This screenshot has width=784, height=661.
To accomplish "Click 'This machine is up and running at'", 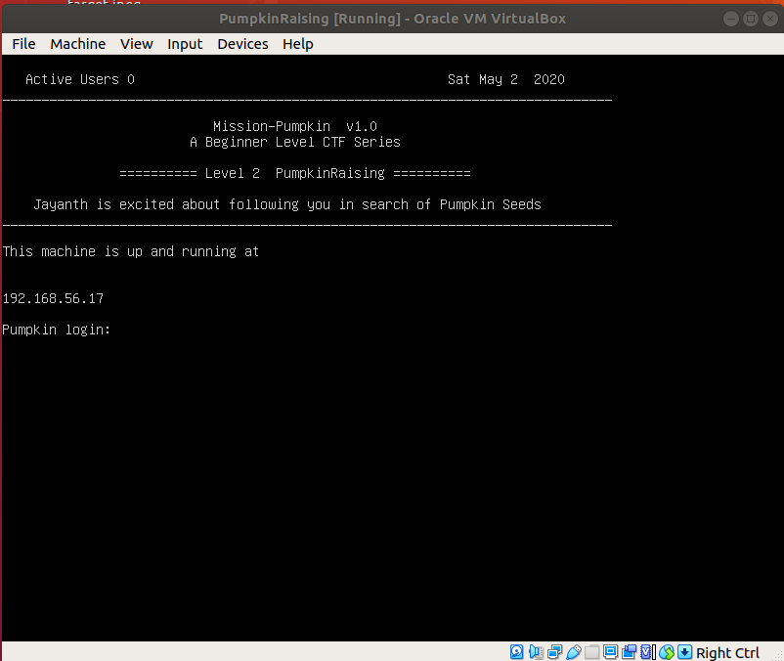I will [x=130, y=251].
